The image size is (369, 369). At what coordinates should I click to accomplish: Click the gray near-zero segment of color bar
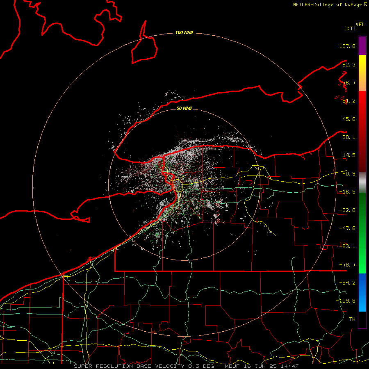pyautogui.click(x=362, y=182)
